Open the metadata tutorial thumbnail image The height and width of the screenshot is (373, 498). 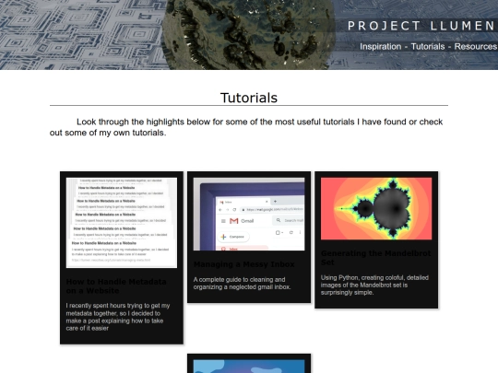tap(122, 223)
